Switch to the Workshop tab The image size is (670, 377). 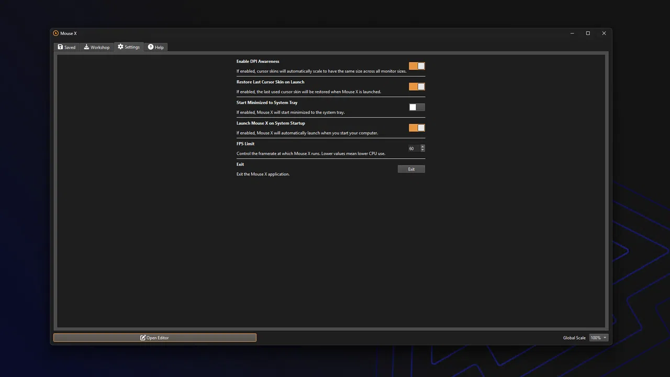tap(97, 47)
